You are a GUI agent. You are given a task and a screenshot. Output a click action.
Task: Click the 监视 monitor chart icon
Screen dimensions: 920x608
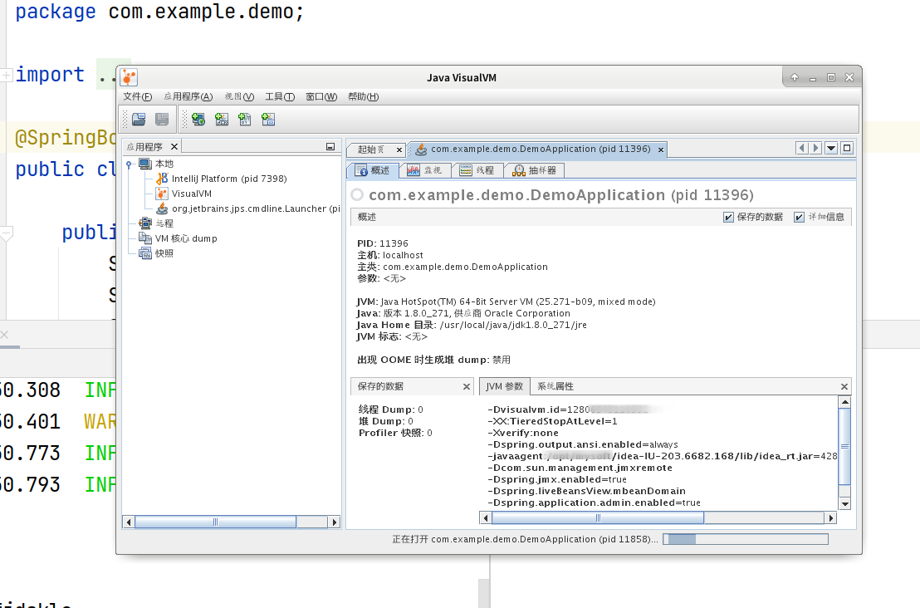[413, 170]
